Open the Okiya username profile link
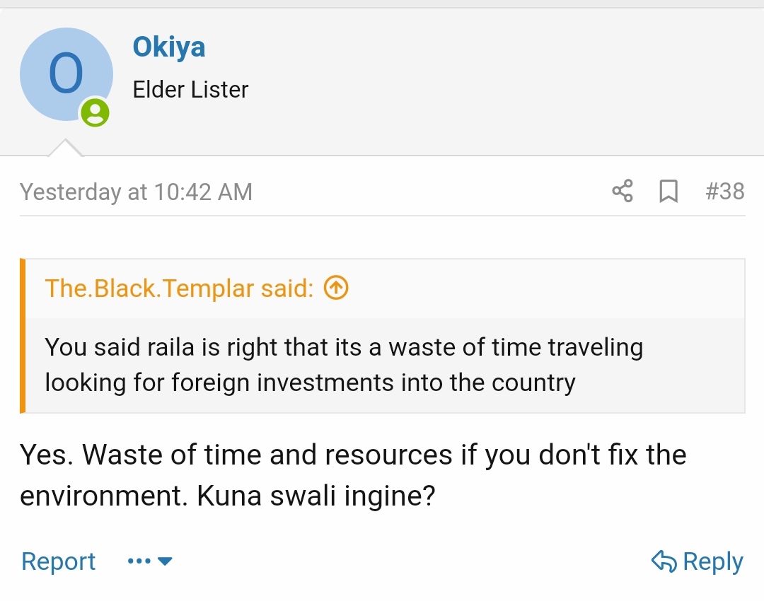The image size is (764, 601). [169, 47]
